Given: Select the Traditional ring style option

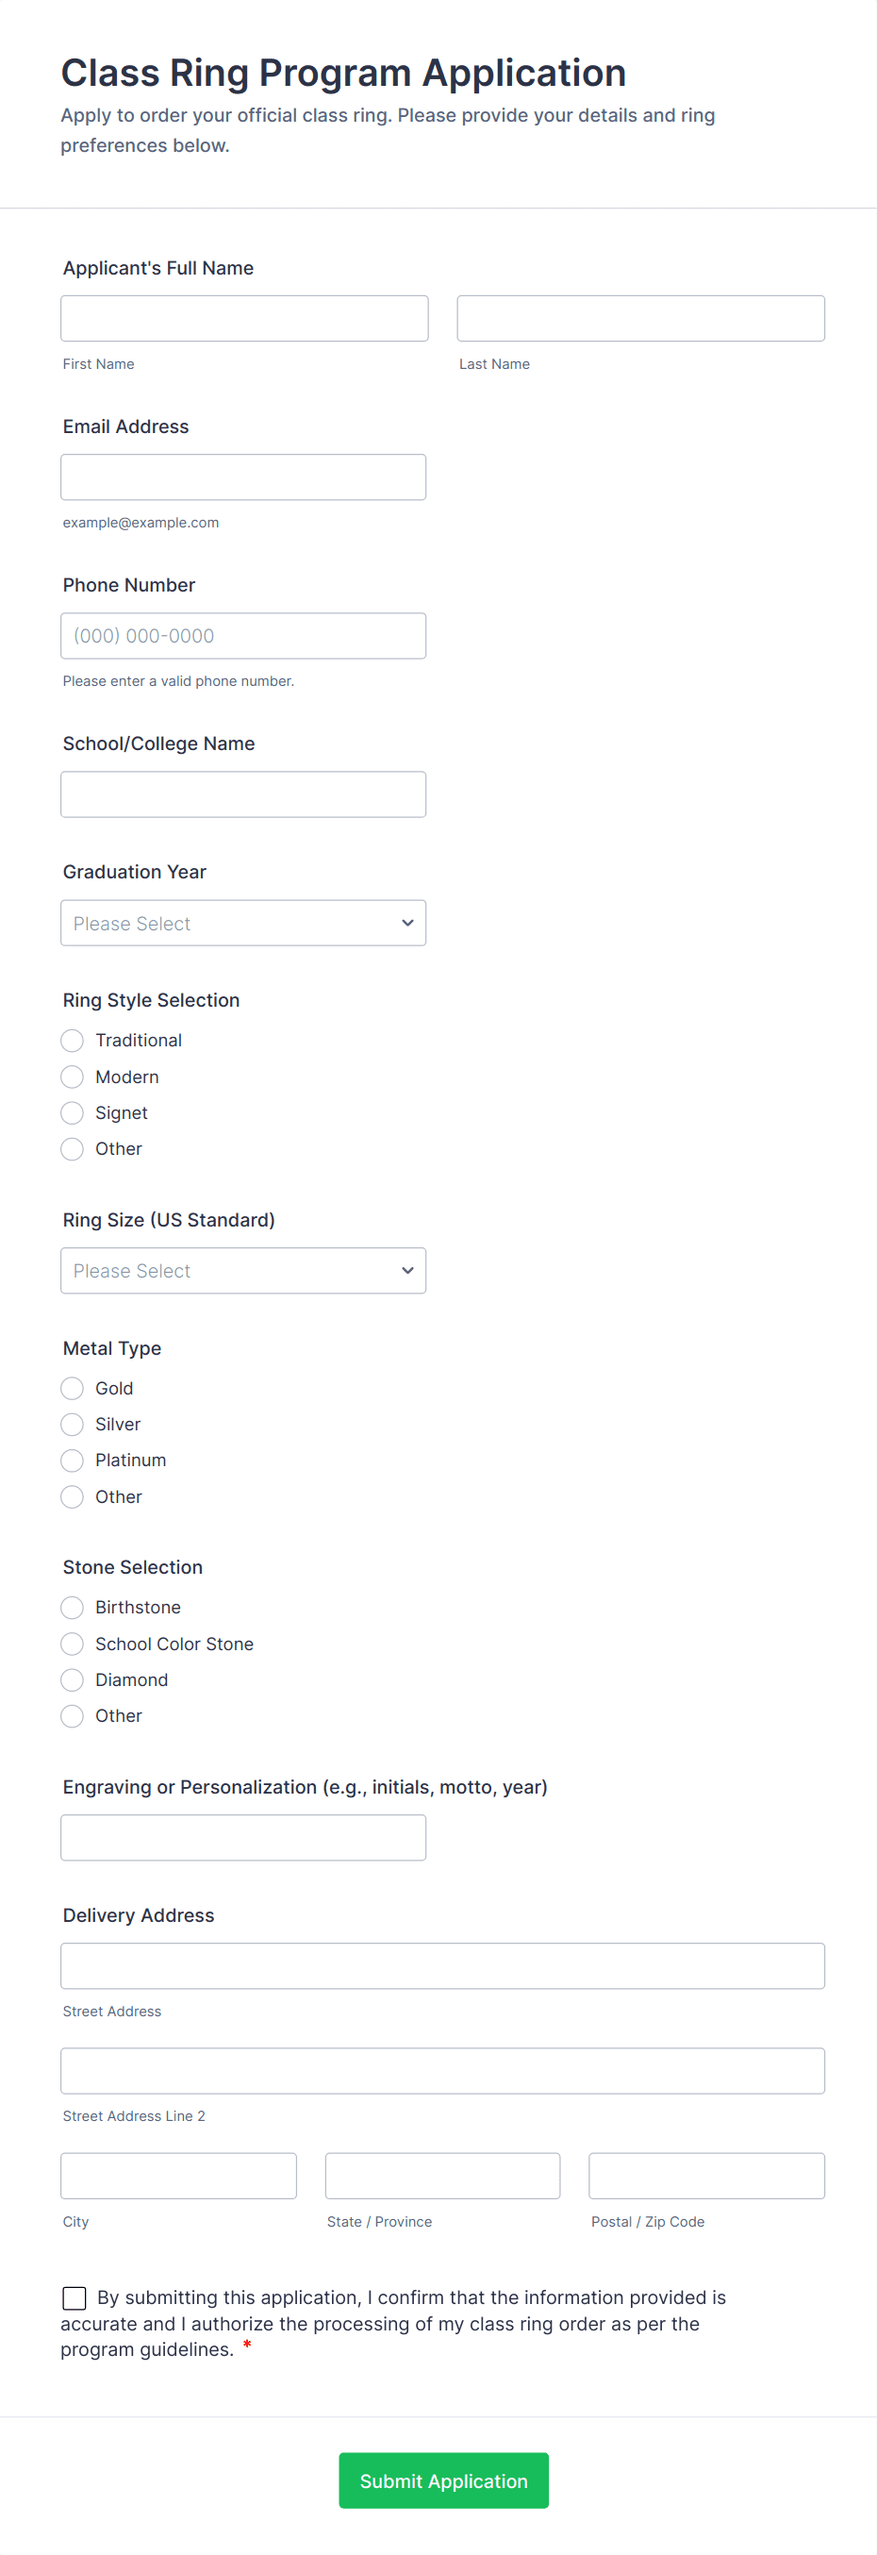Looking at the screenshot, I should (73, 1041).
